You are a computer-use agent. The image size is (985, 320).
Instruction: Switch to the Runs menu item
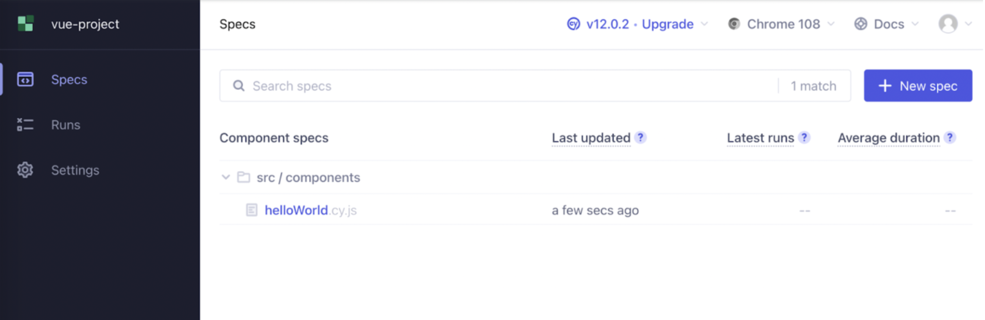coord(66,124)
